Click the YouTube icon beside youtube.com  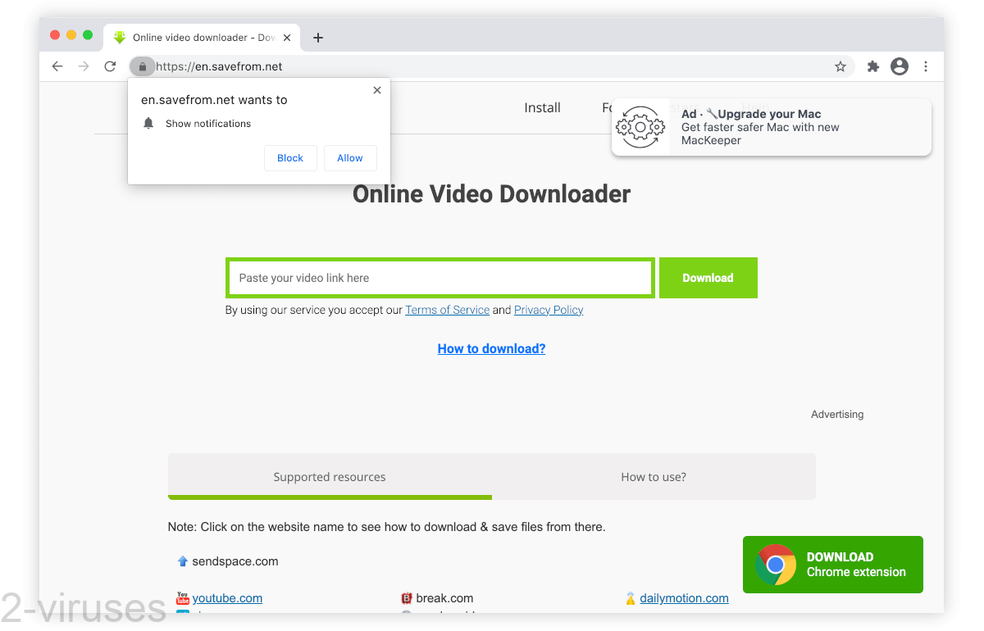point(181,598)
